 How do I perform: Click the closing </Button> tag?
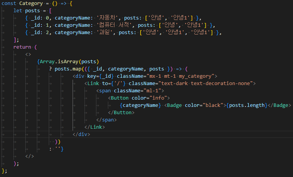point(121,113)
